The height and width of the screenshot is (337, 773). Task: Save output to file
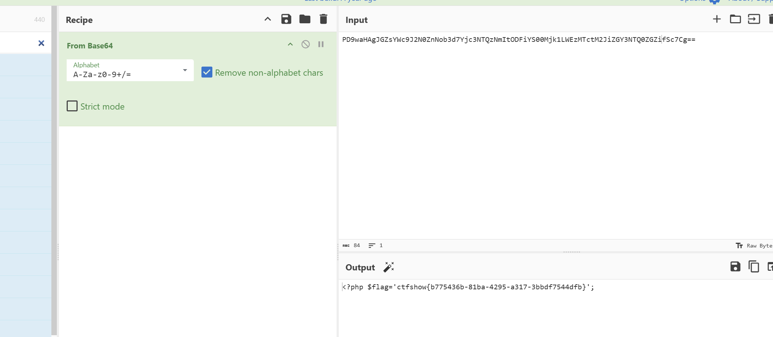click(x=735, y=267)
